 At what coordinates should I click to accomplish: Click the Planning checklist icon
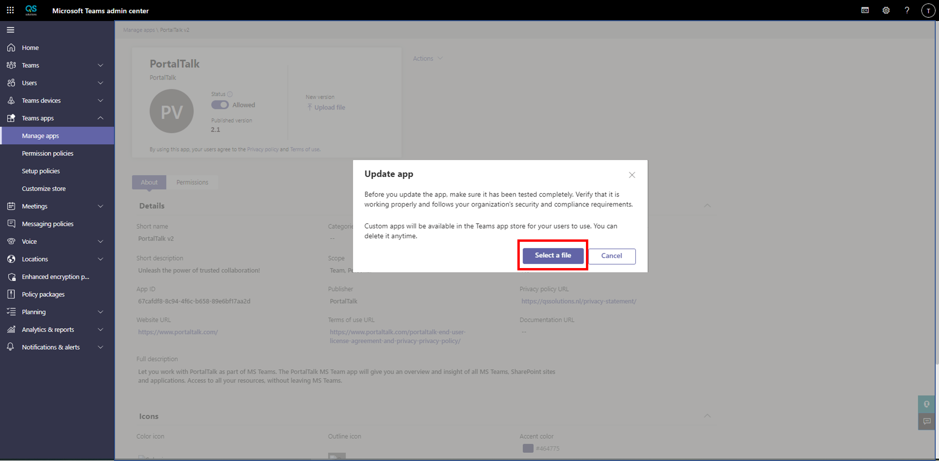[11, 312]
